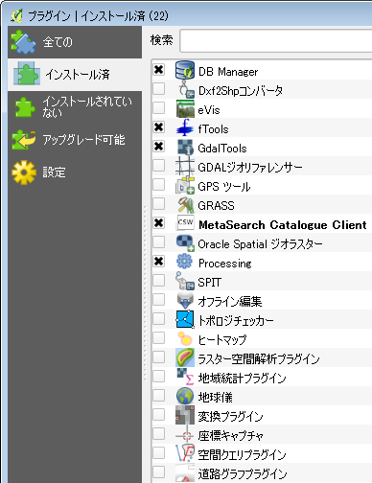Enable the Dxf2Shpコンバータ checkbox
The width and height of the screenshot is (372, 483).
158,89
